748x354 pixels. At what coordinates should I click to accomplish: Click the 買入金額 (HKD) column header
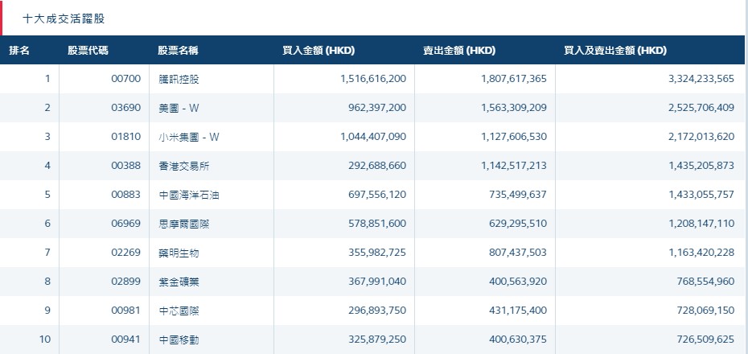pyautogui.click(x=319, y=50)
